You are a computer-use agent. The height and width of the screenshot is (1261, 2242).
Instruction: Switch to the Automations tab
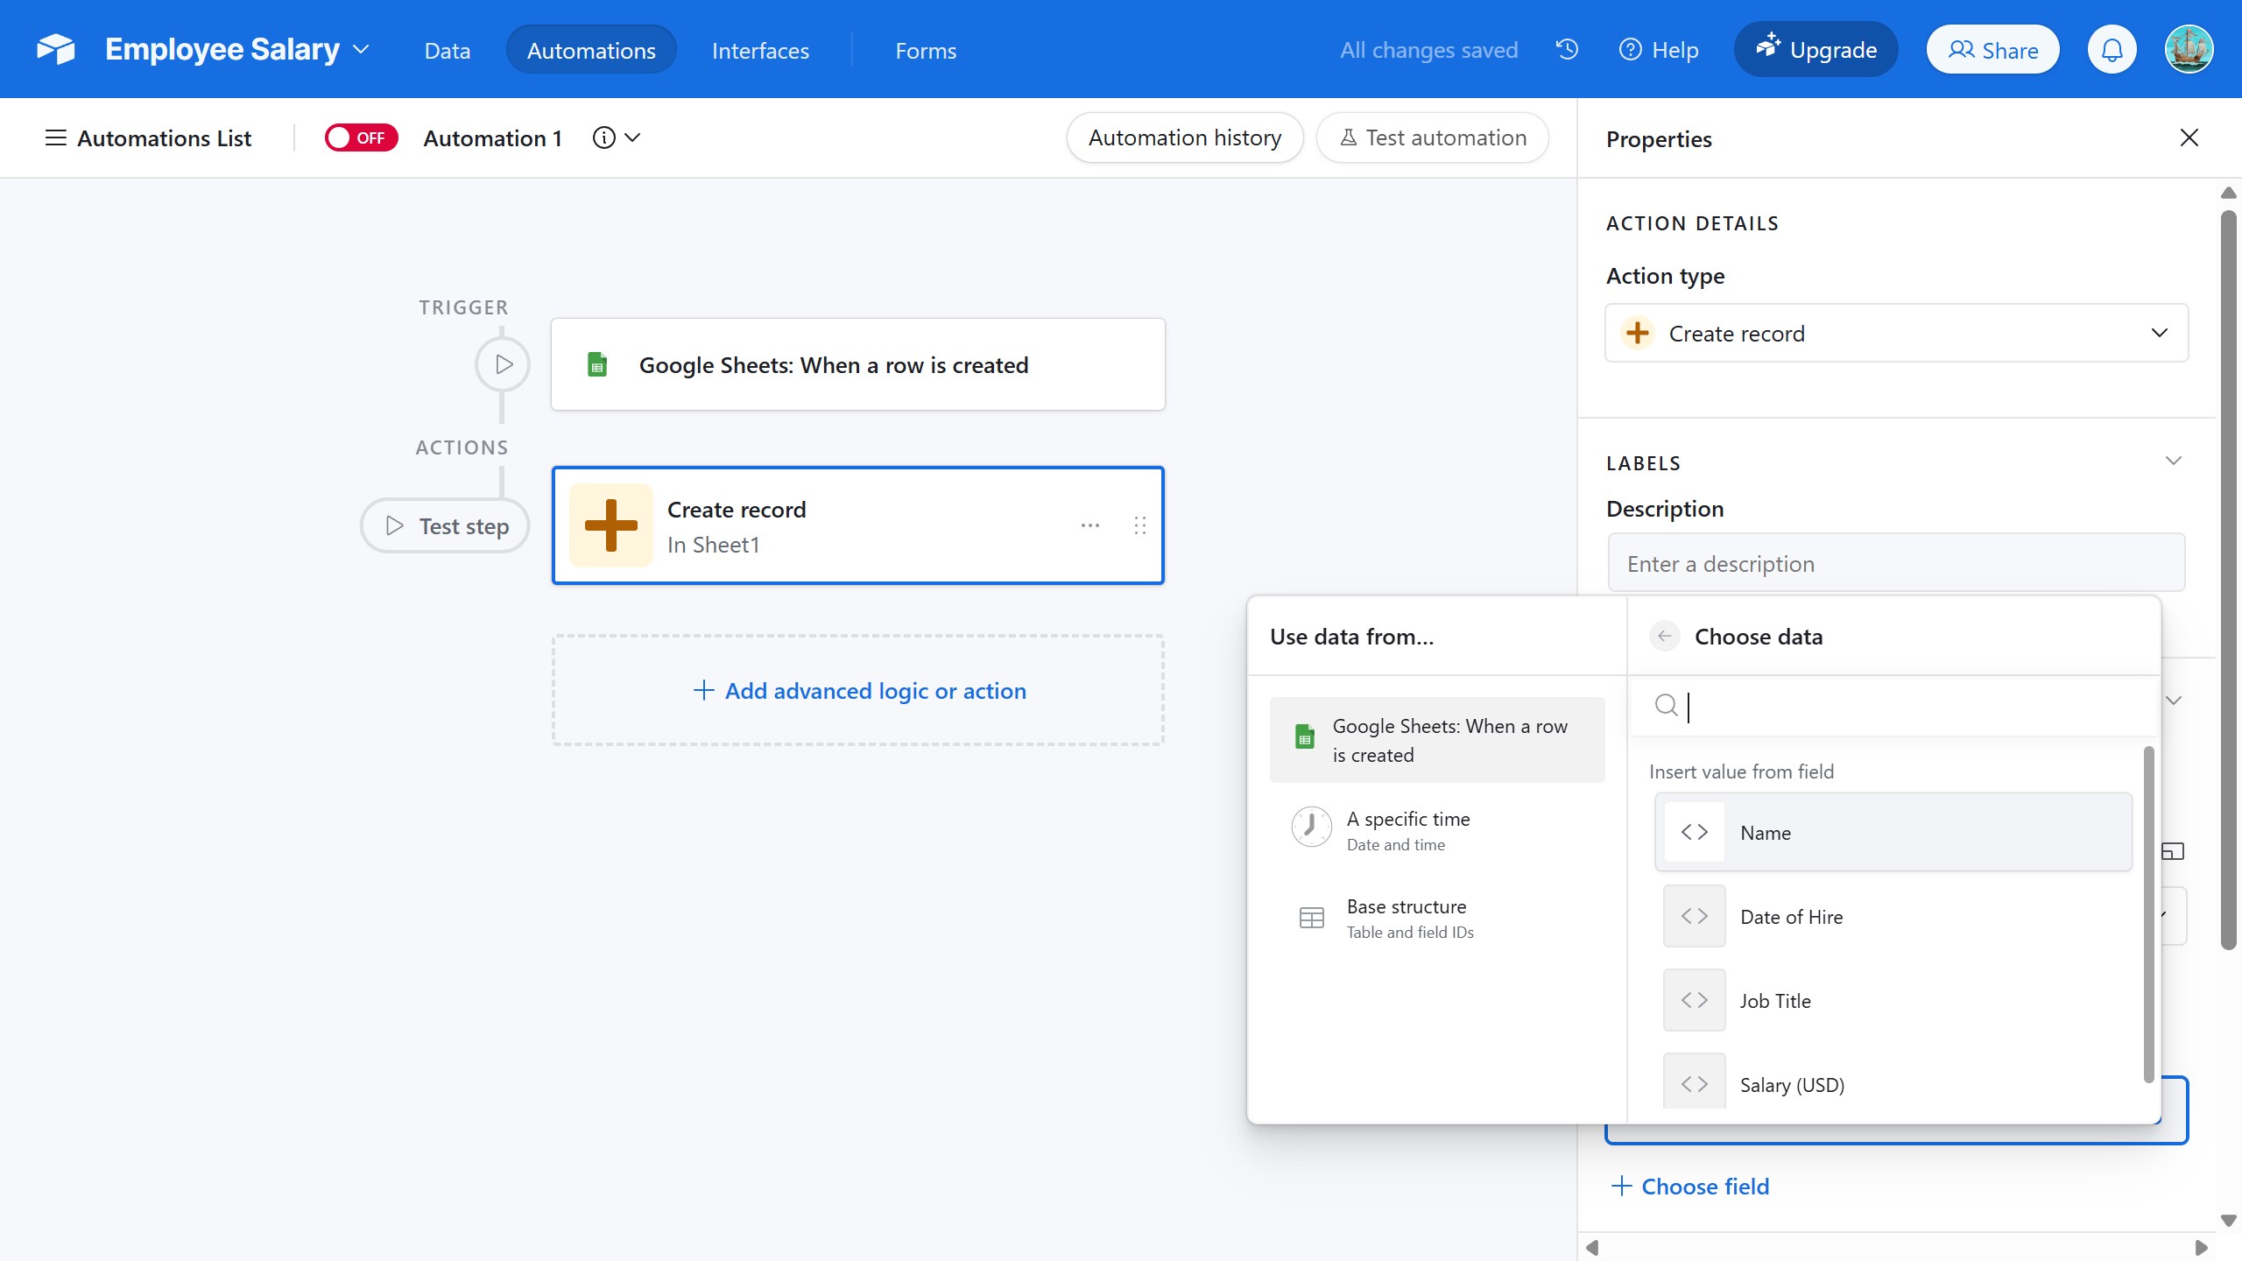coord(591,50)
